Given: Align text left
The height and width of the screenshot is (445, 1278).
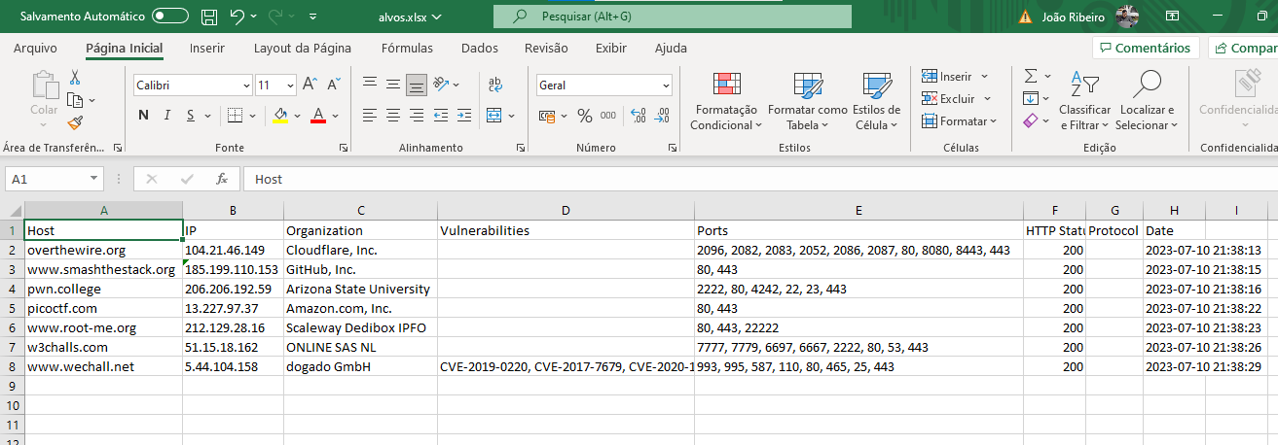Looking at the screenshot, I should tap(370, 116).
